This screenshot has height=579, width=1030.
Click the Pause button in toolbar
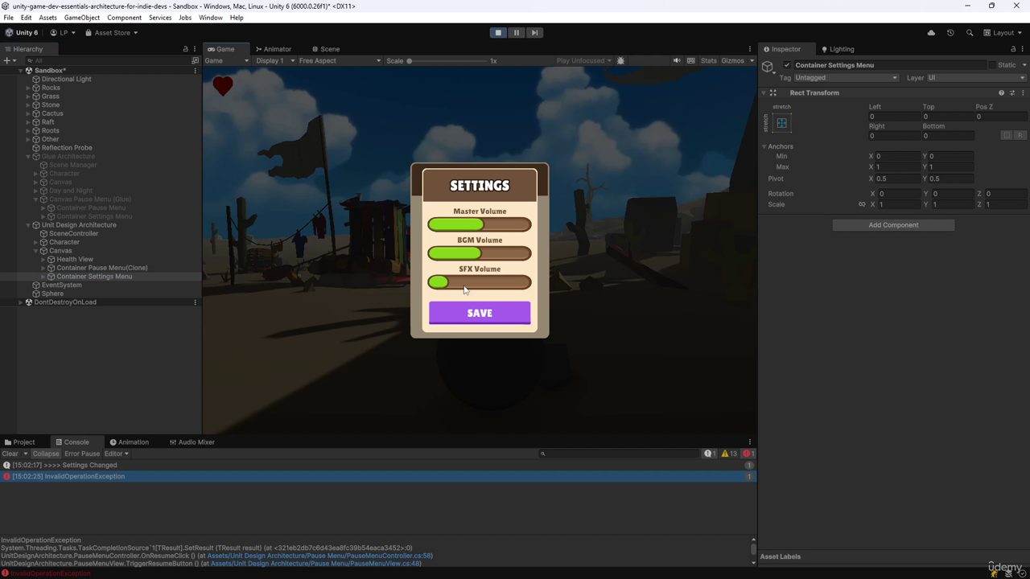516,33
